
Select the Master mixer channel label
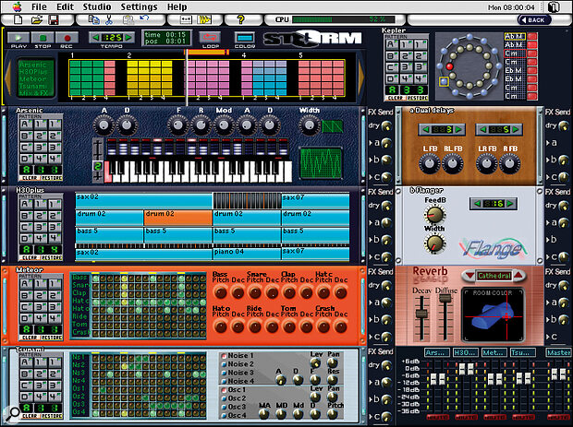558,352
